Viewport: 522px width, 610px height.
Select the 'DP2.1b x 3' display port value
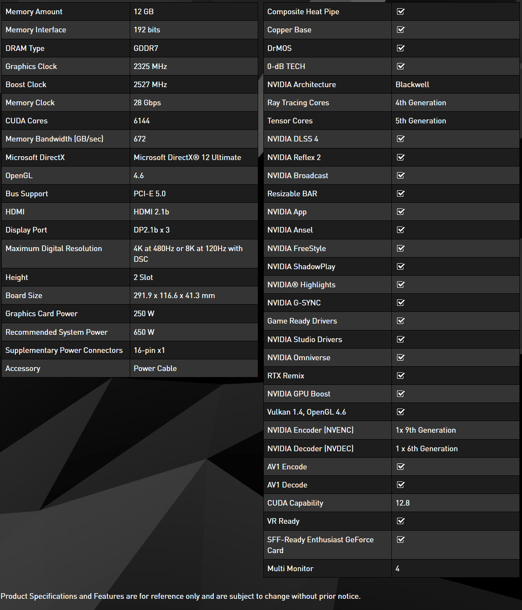pyautogui.click(x=151, y=230)
